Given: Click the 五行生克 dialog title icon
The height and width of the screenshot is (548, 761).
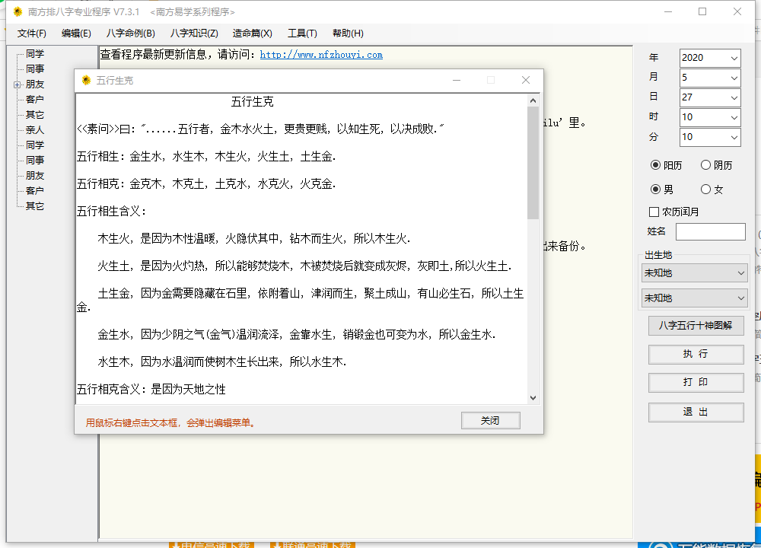Looking at the screenshot, I should pos(86,81).
